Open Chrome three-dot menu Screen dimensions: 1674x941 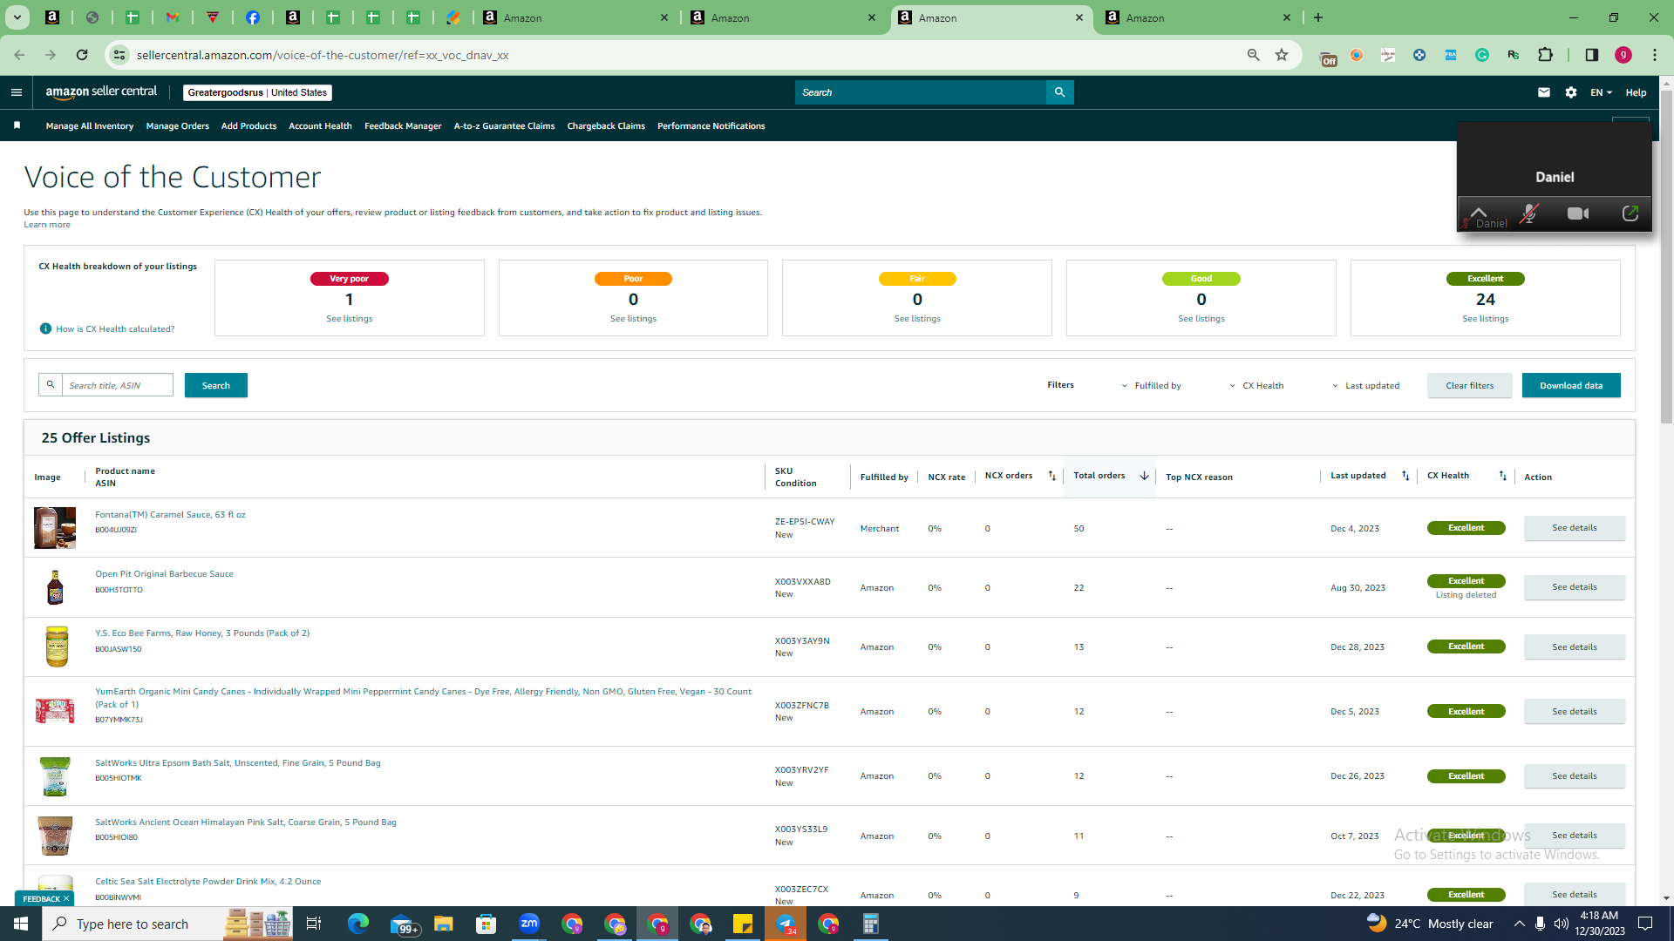(x=1655, y=55)
